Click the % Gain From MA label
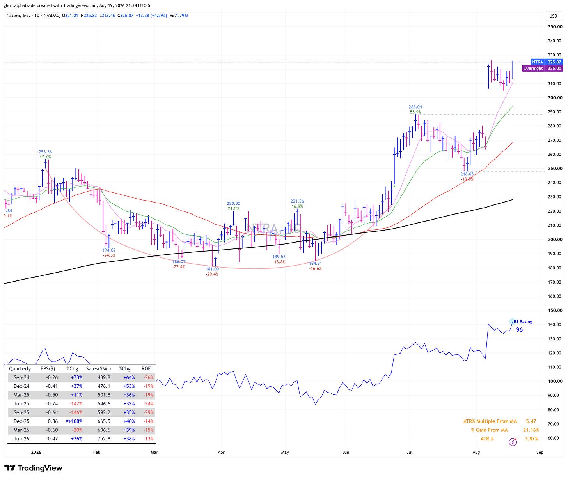Viewport: 568px width, 479px height. [490, 430]
